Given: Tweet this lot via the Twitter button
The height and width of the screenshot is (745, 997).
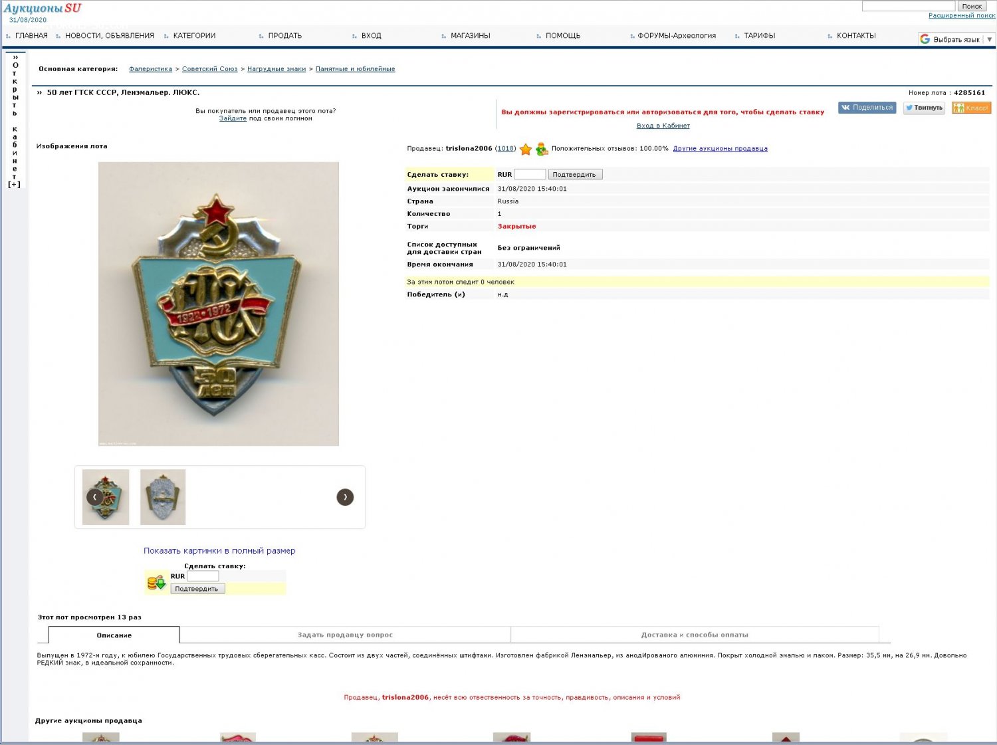Looking at the screenshot, I should click(924, 108).
